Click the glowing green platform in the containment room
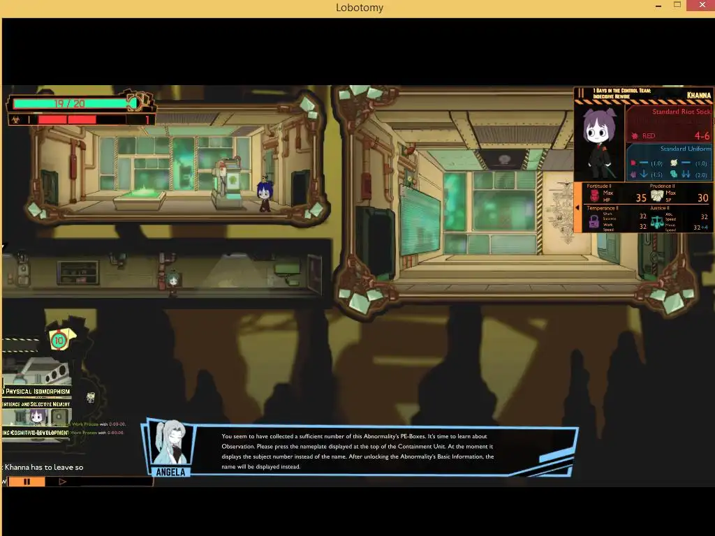 click(x=140, y=199)
